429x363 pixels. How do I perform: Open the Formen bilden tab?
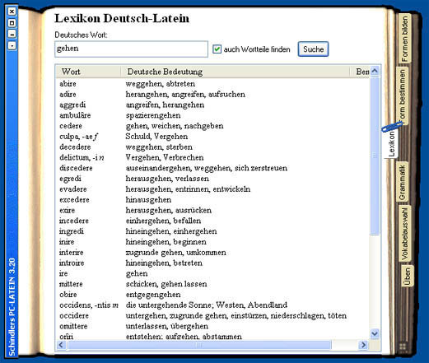(x=404, y=39)
